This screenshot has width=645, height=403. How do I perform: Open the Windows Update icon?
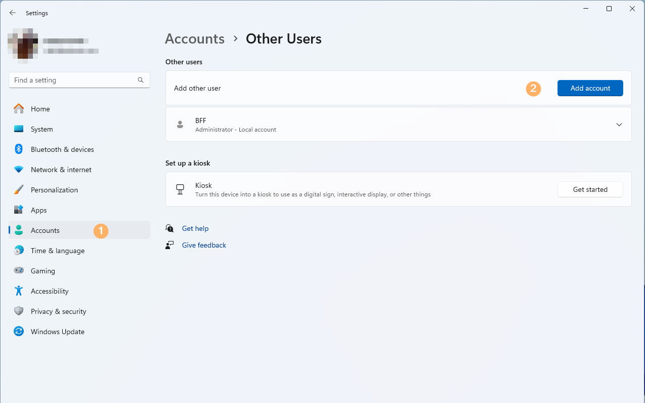point(19,332)
